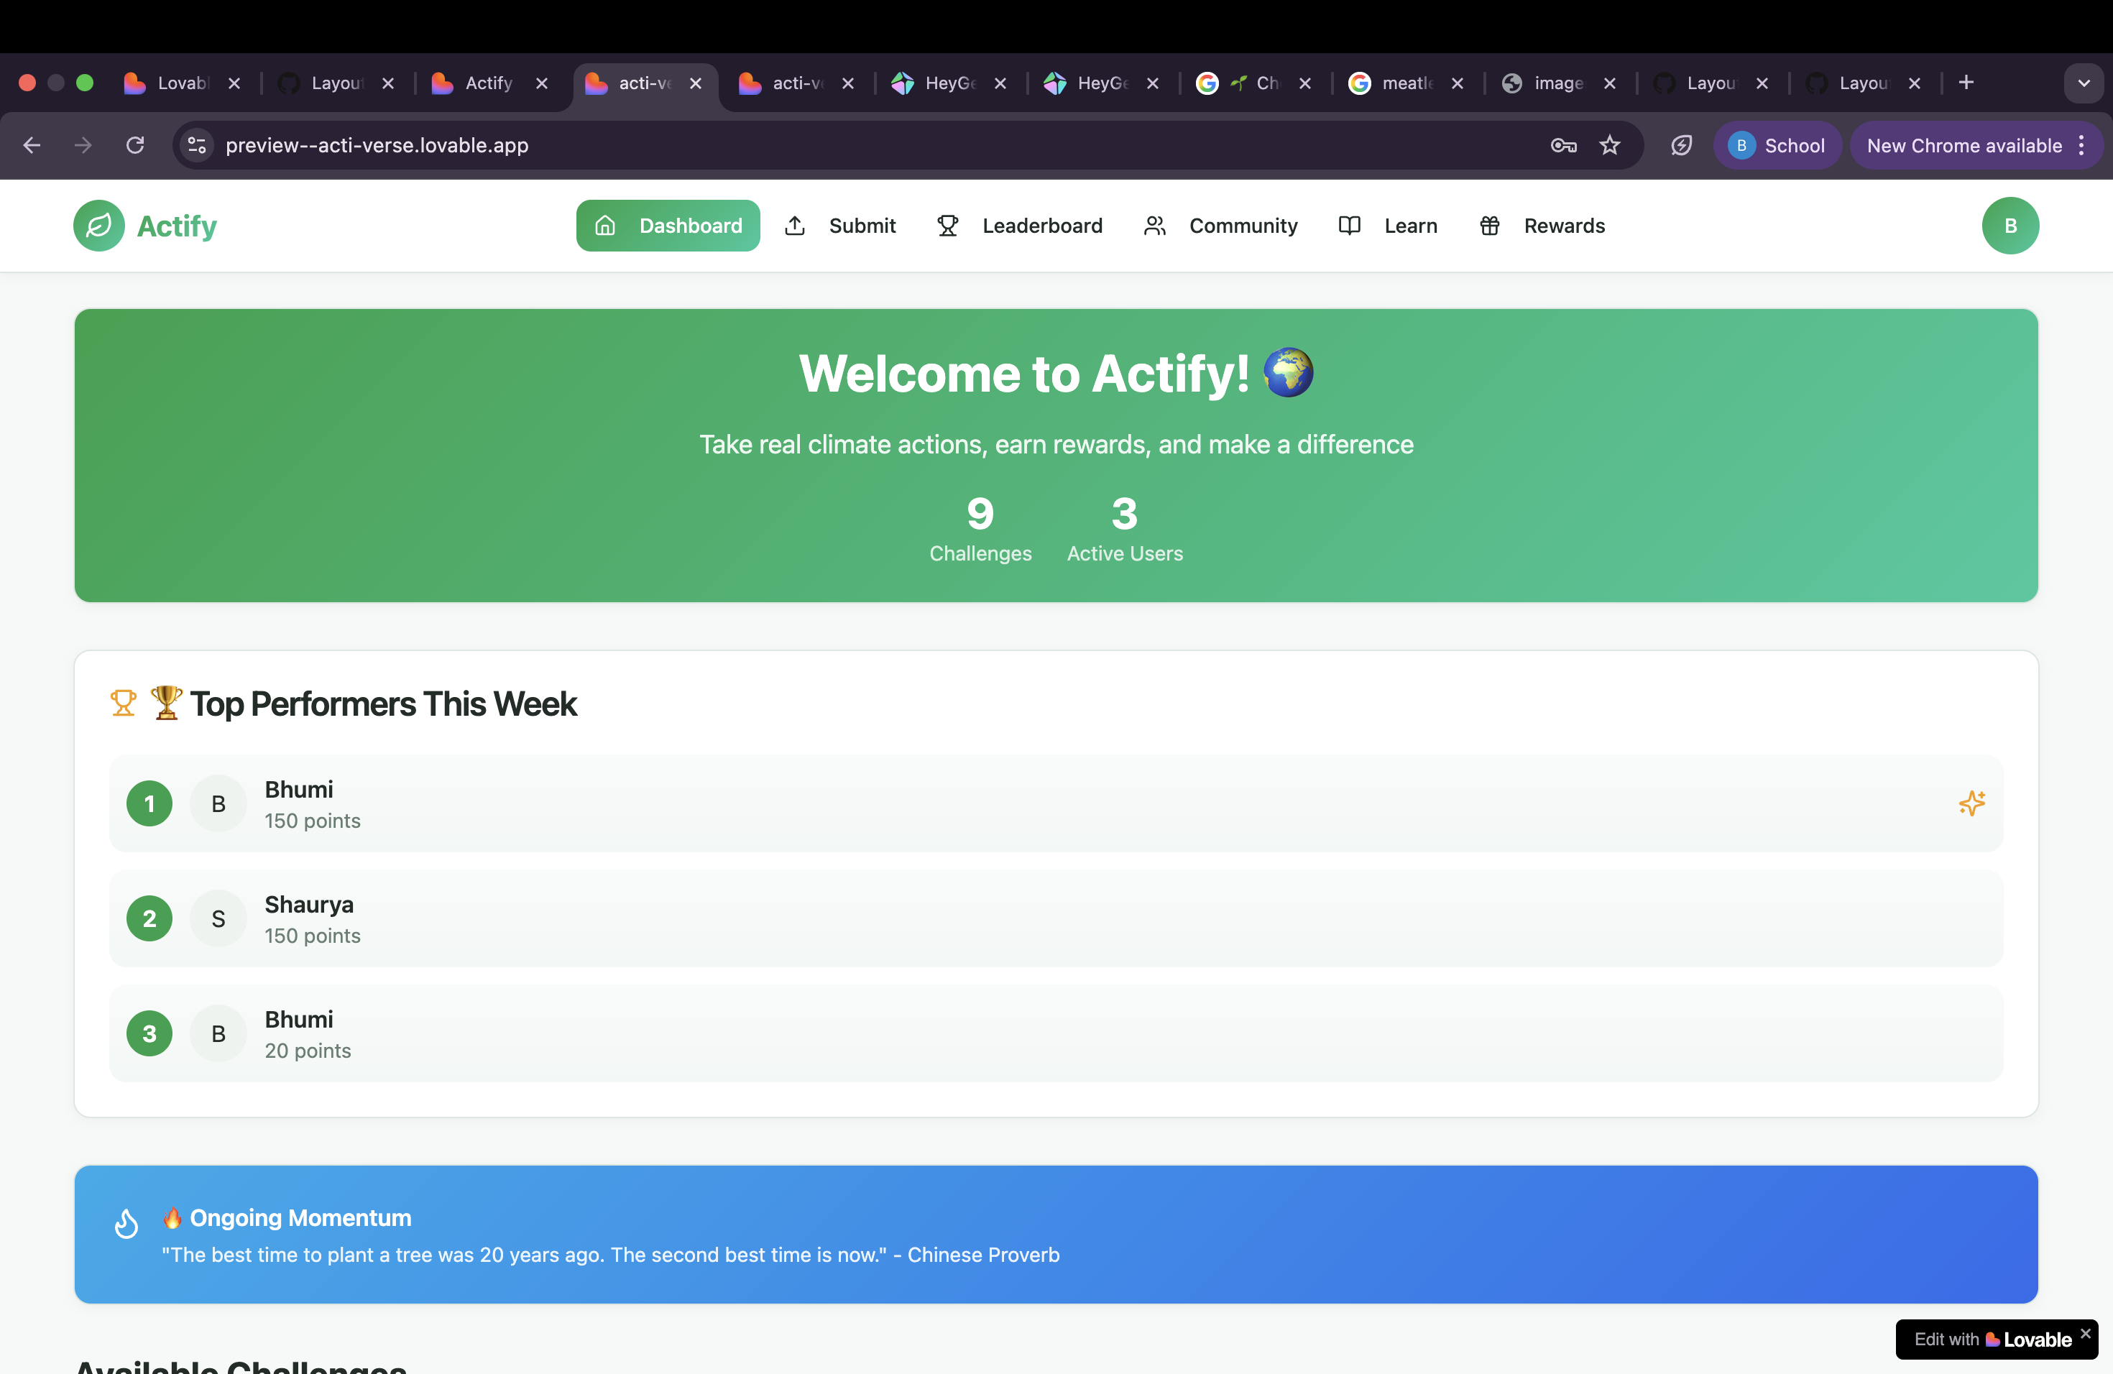Select the Shaurya 150 points row
The height and width of the screenshot is (1374, 2113).
point(1056,918)
